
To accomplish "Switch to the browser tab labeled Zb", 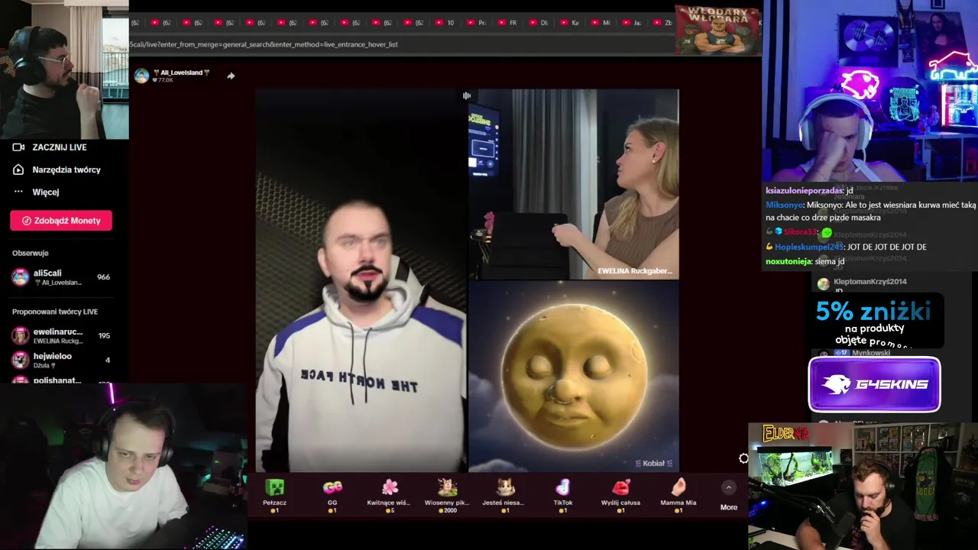I will pos(662,23).
